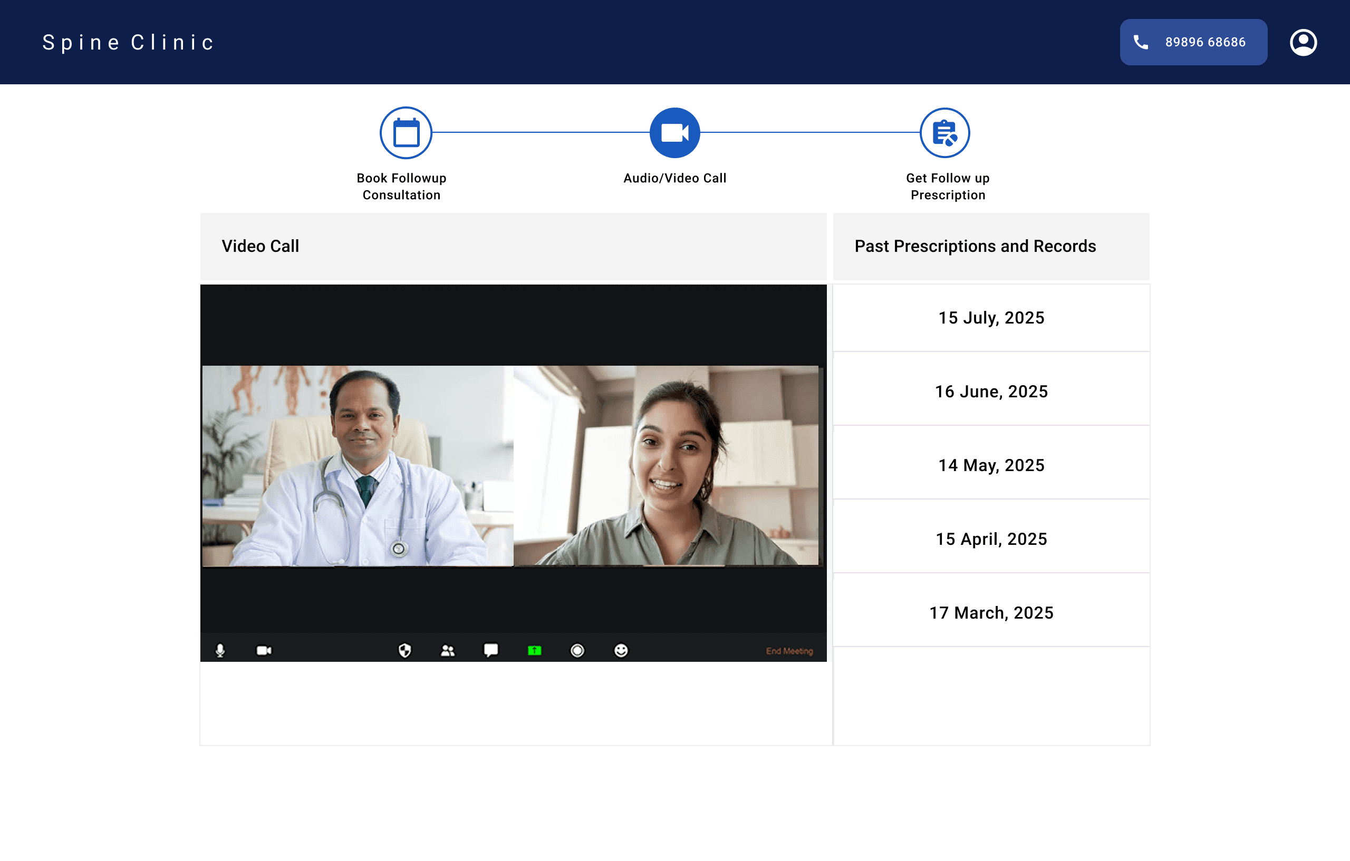The height and width of the screenshot is (861, 1350).
Task: Open the 14 May, 2025 prescription
Action: tap(991, 465)
